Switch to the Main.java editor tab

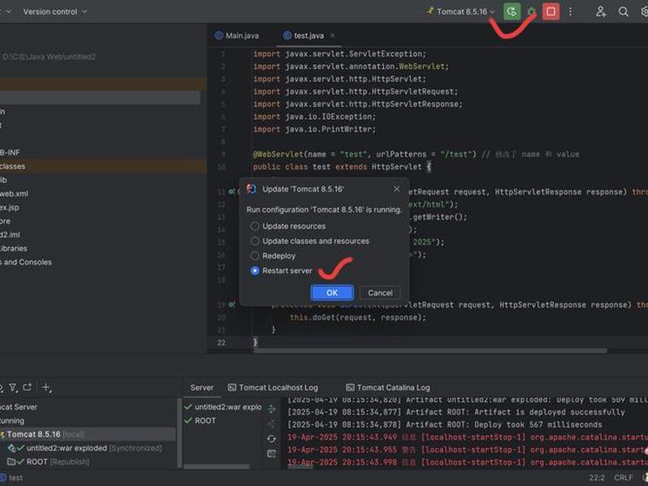(x=237, y=36)
